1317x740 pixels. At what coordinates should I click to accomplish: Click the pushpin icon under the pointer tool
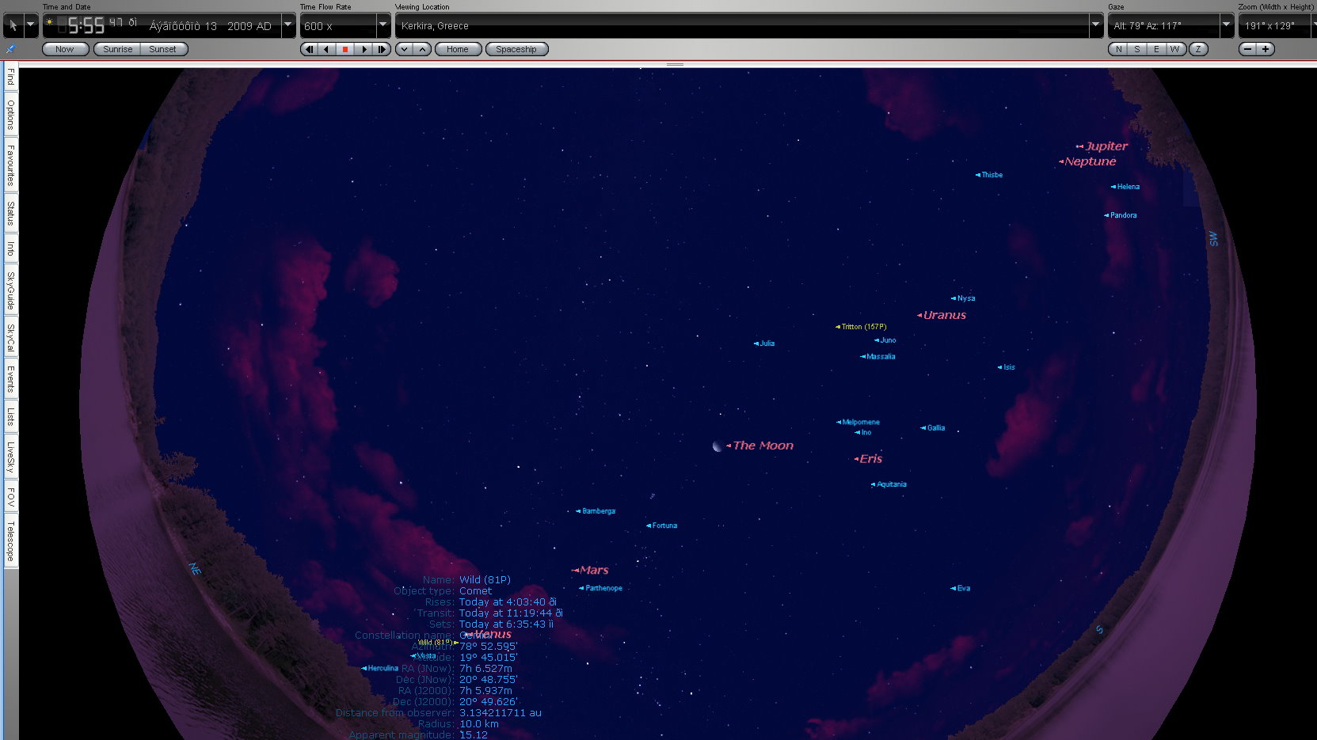point(11,49)
